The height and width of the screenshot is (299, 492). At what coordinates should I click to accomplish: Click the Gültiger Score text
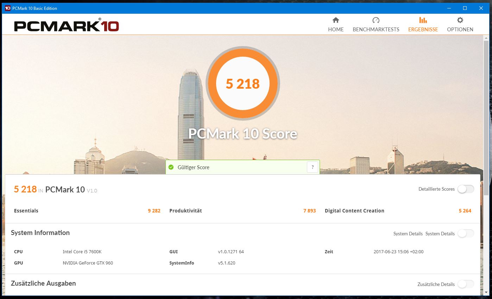click(x=194, y=167)
